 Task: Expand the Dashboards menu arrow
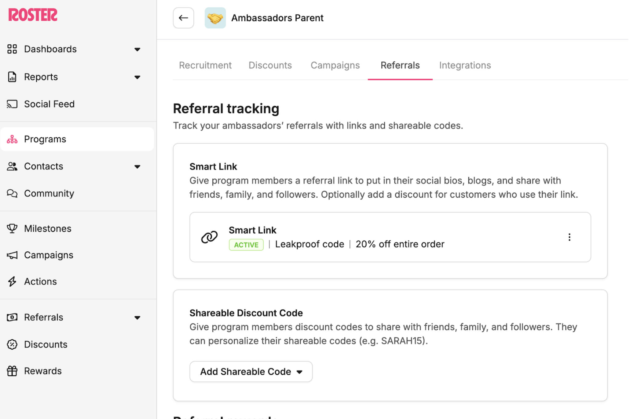[137, 49]
